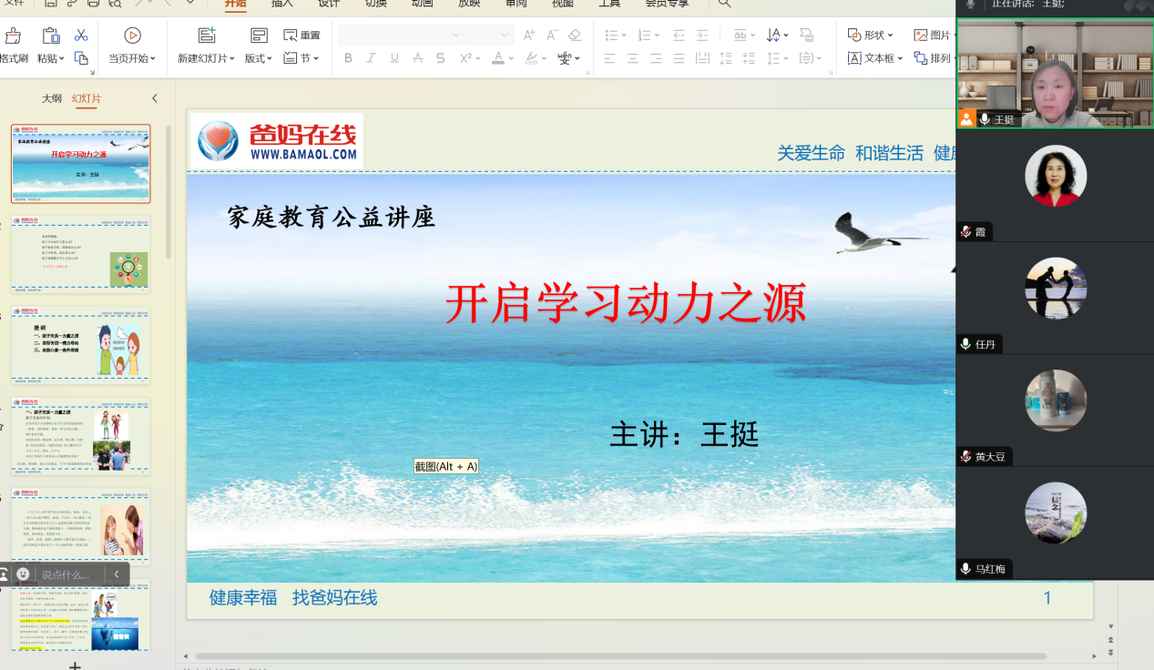Click the 文本框 text box icon

[854, 57]
